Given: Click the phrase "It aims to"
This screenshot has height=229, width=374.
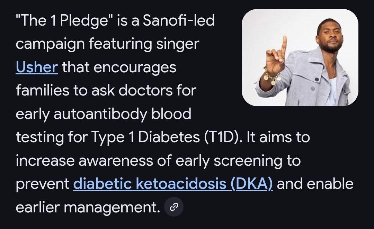Looking at the screenshot, I should [x=278, y=137].
